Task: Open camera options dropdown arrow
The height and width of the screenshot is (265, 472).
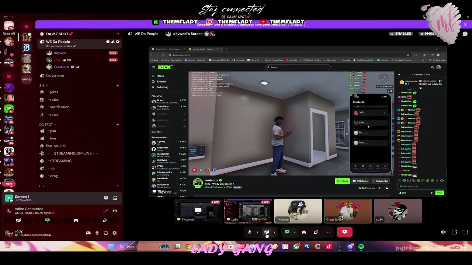Action: point(274,232)
